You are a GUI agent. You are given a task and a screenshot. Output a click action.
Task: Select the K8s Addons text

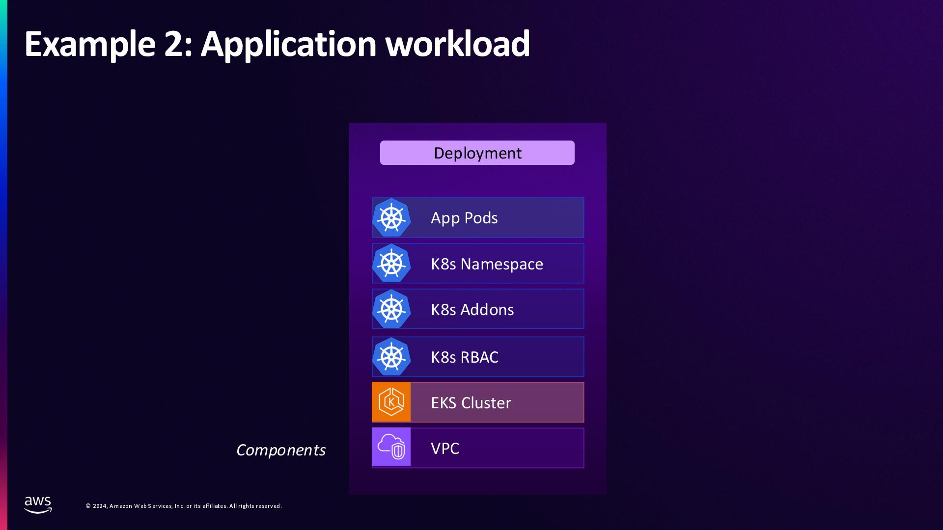(x=472, y=310)
